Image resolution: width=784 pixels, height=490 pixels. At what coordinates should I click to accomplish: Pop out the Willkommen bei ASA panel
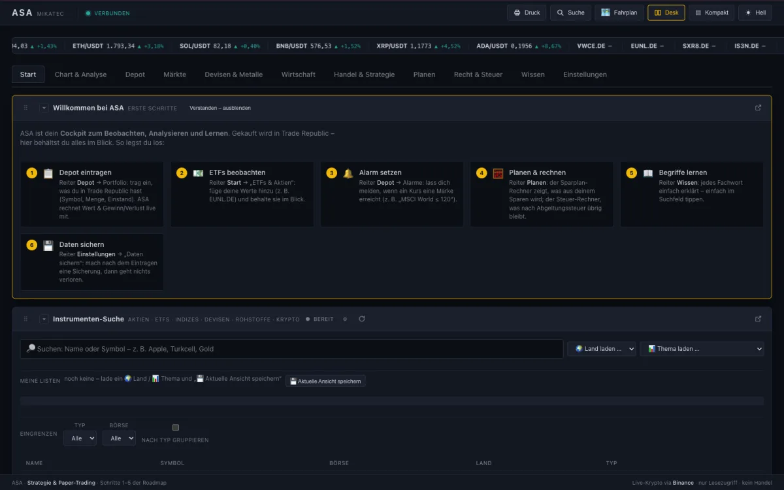[x=758, y=108]
